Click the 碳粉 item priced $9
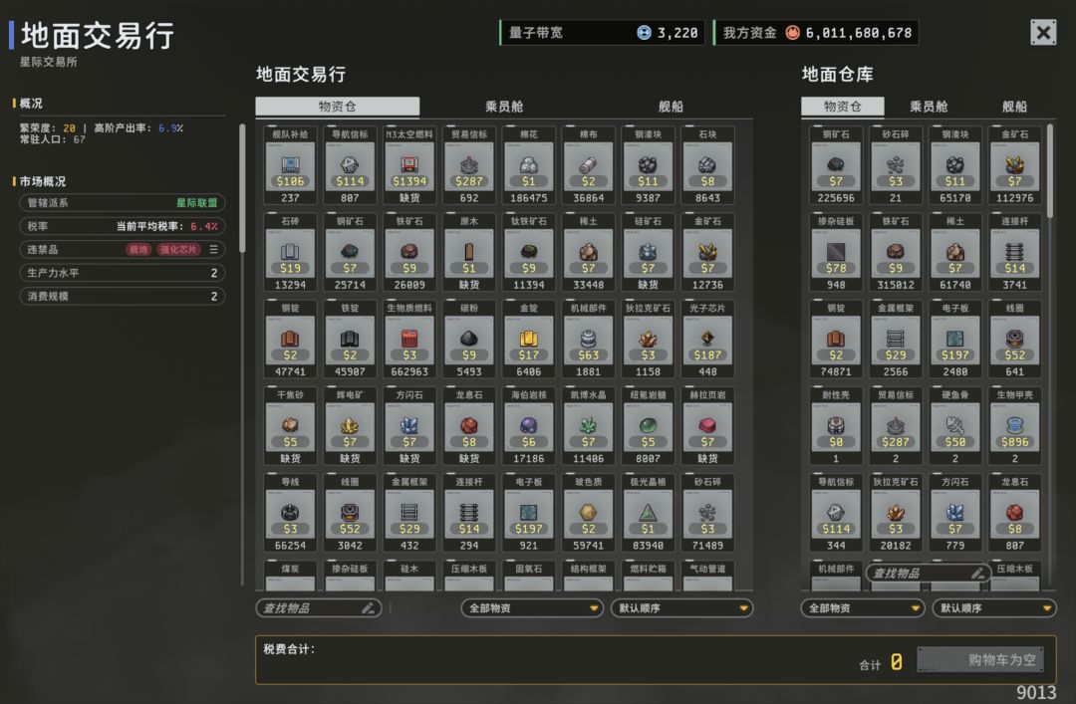Image resolution: width=1076 pixels, height=704 pixels. 469,339
